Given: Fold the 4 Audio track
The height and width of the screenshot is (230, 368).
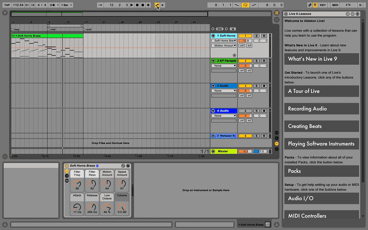Looking at the screenshot, I should (213, 111).
